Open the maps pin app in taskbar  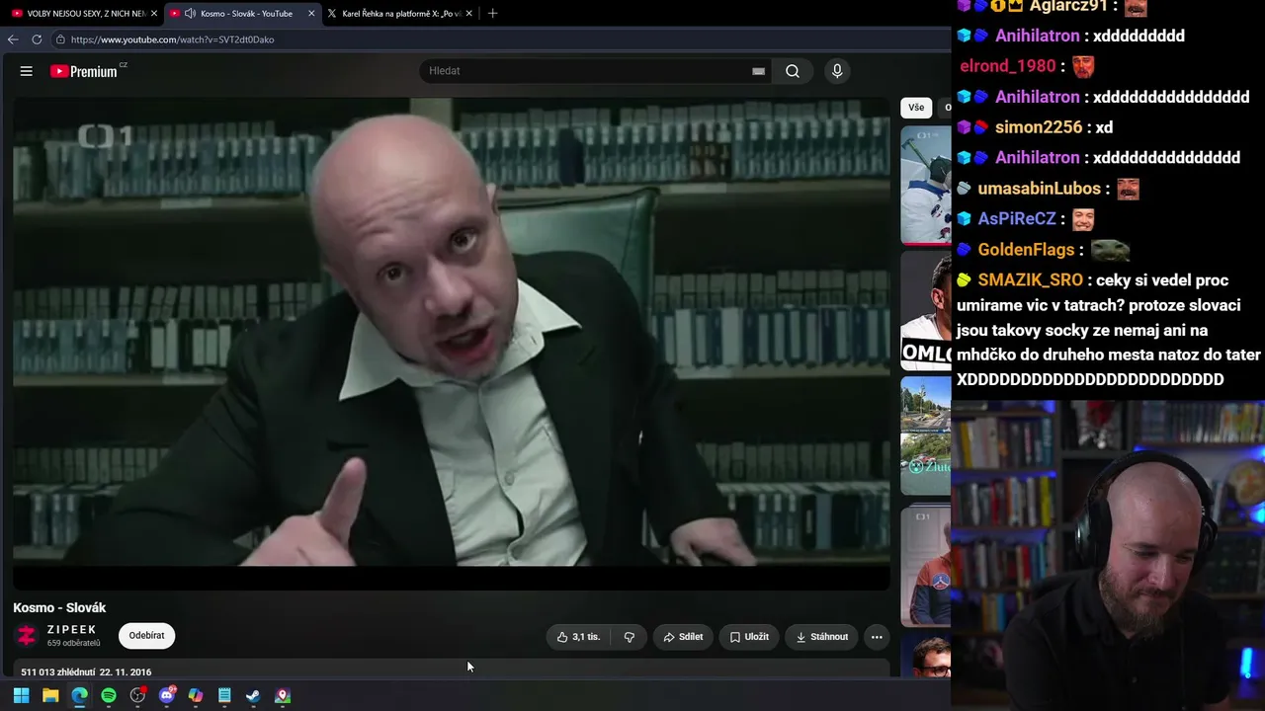tap(283, 695)
